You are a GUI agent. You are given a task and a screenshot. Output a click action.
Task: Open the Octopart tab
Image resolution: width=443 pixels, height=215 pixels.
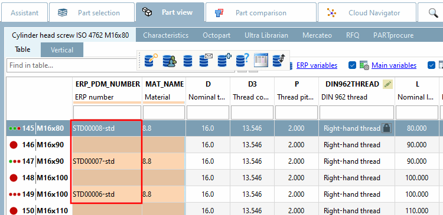[216, 35]
